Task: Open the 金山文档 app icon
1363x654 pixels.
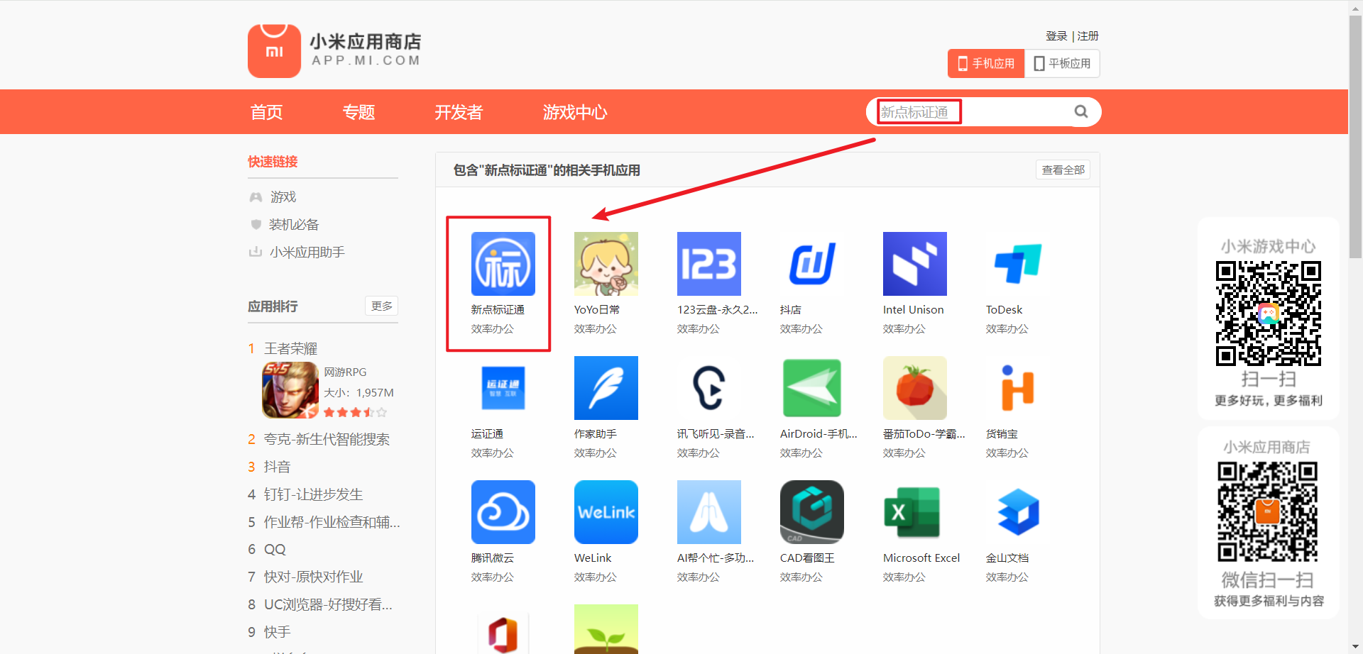Action: coord(1017,512)
